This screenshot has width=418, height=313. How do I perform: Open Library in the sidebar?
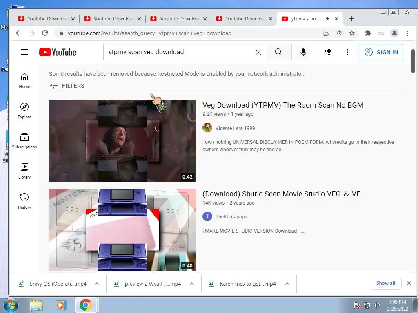[24, 171]
